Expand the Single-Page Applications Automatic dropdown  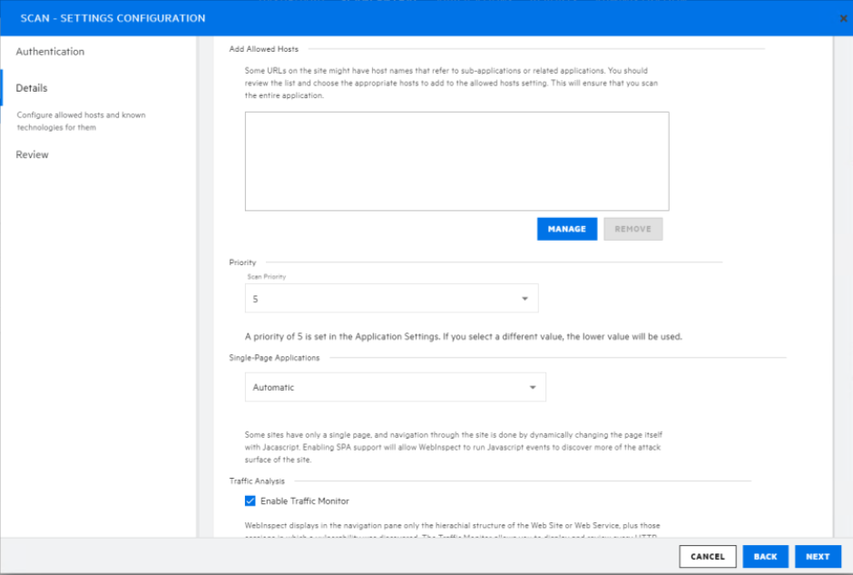pos(395,387)
